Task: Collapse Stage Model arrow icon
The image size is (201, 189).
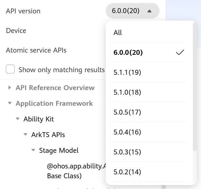Action: click(x=33, y=150)
